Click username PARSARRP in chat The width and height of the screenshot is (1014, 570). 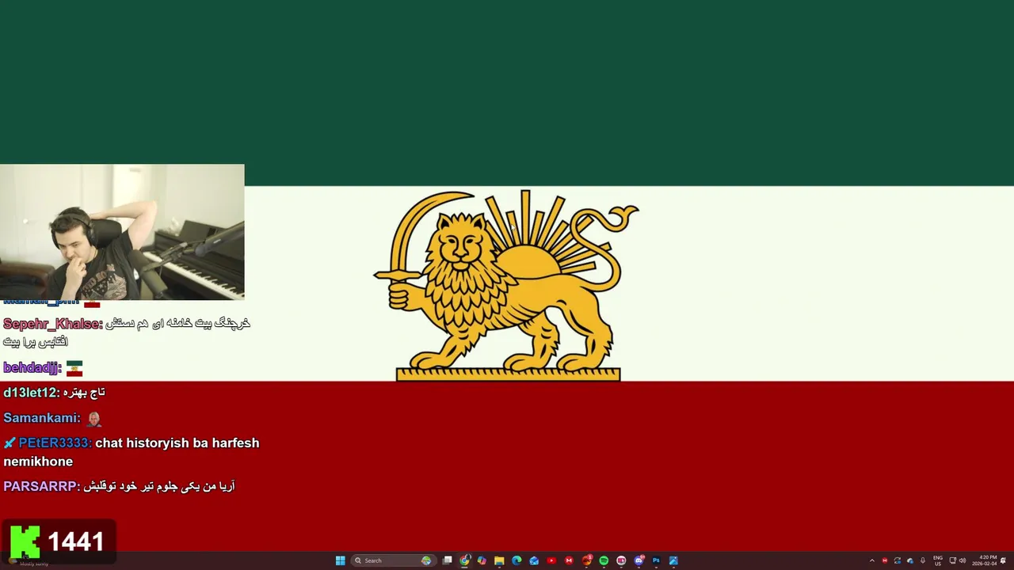click(41, 486)
